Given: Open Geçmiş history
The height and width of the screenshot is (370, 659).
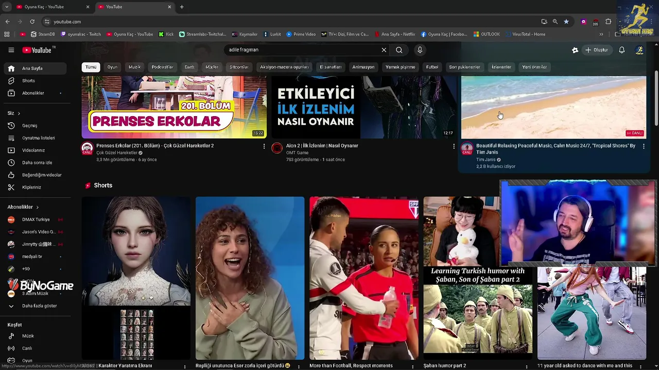Looking at the screenshot, I should click(x=35, y=125).
